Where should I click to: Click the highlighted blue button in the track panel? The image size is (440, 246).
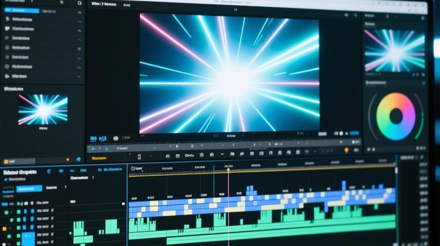[29, 189]
